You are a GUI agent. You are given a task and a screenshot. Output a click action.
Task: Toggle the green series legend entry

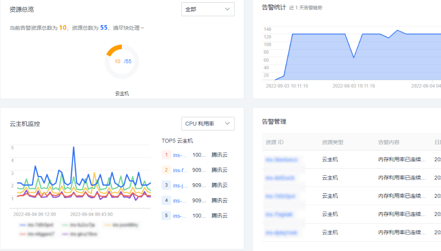coord(79,225)
